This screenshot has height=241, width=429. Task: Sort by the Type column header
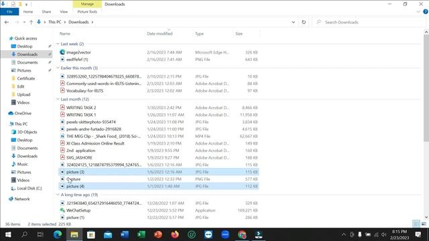pos(199,33)
